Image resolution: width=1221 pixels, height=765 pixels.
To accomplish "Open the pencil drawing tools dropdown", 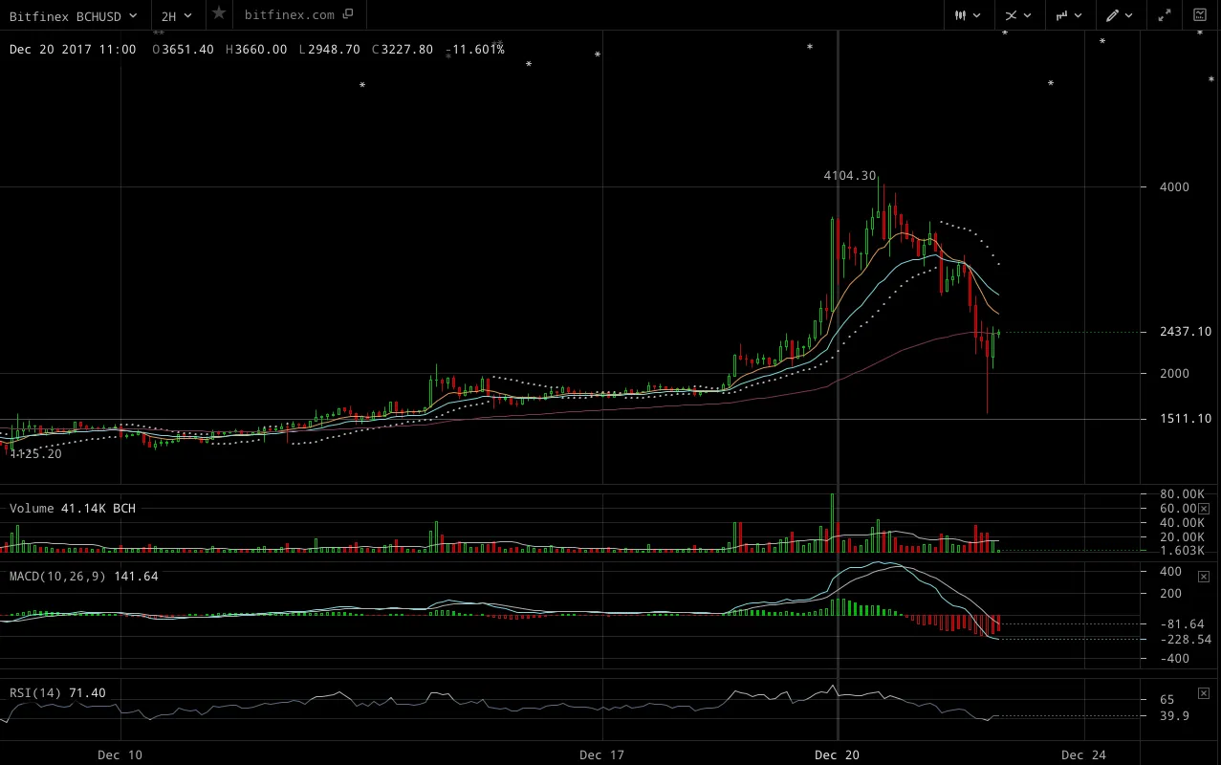I will pyautogui.click(x=1120, y=15).
